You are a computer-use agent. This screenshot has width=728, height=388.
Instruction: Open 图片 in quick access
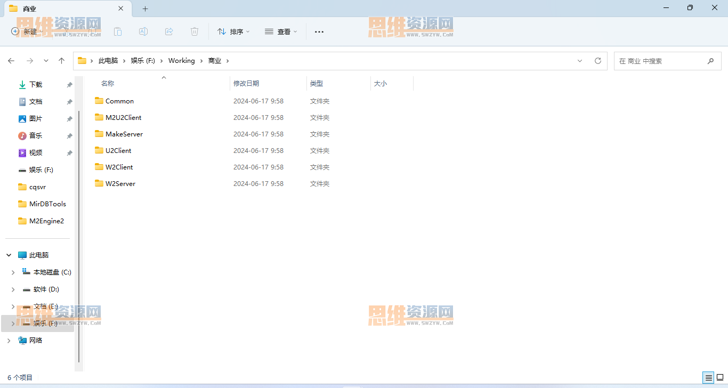(x=36, y=119)
